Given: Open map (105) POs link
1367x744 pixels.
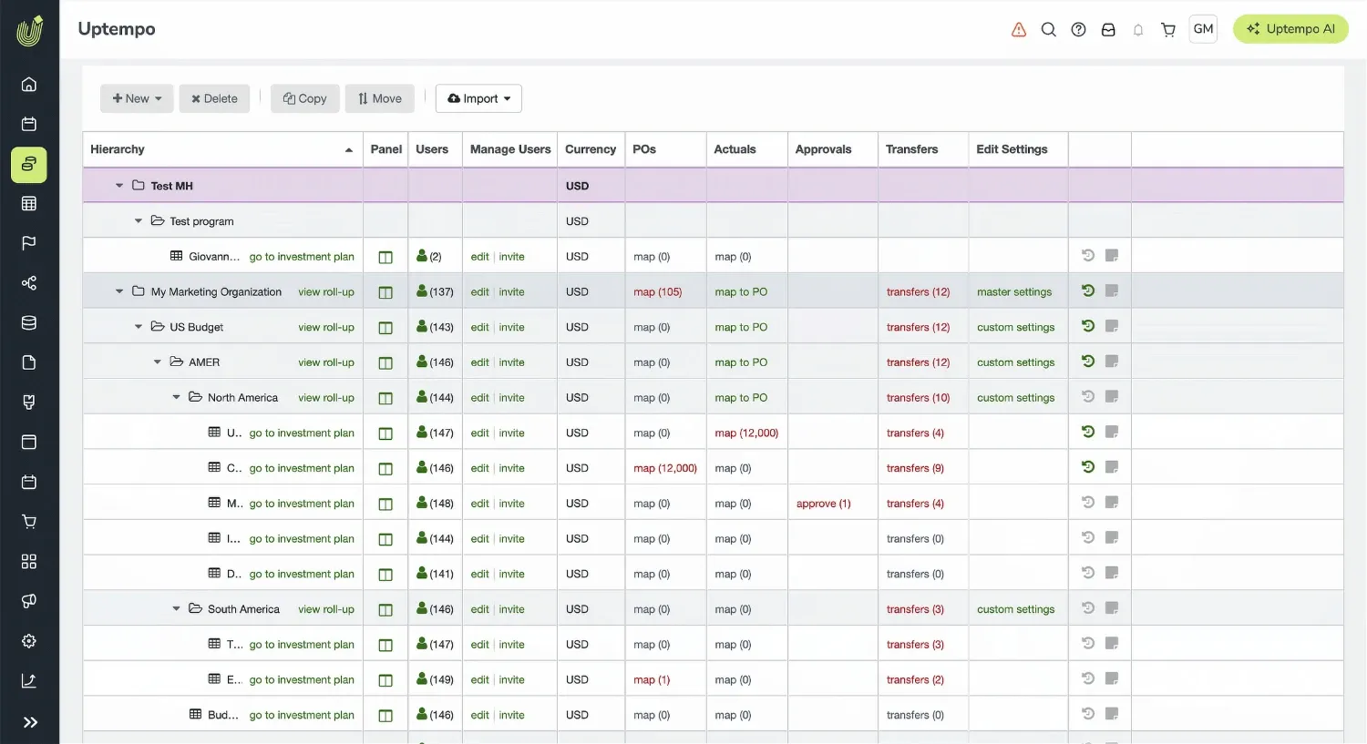Looking at the screenshot, I should (658, 292).
